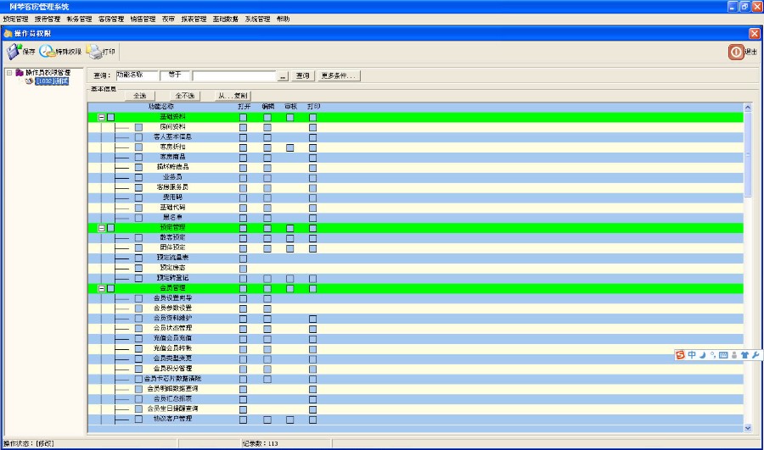This screenshot has width=764, height=450.
Task: Click the 打印 printer icon in toolbar
Action: pos(93,51)
